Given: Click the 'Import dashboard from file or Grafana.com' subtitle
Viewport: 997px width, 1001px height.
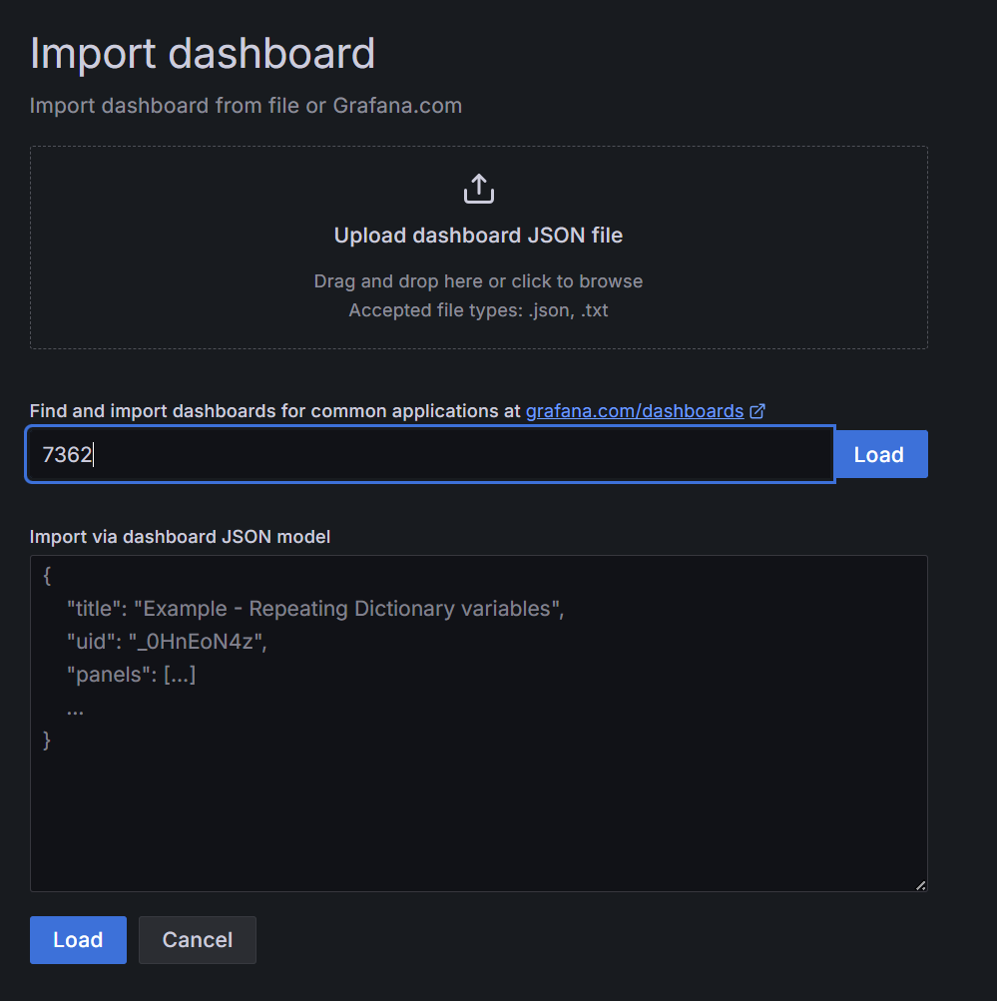Looking at the screenshot, I should (246, 106).
